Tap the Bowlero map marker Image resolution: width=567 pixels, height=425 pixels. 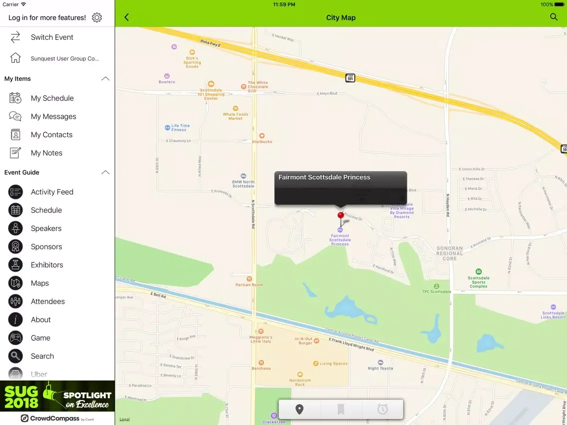click(167, 76)
